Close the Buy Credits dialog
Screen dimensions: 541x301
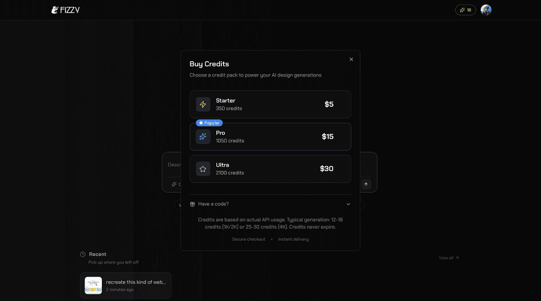(x=351, y=59)
